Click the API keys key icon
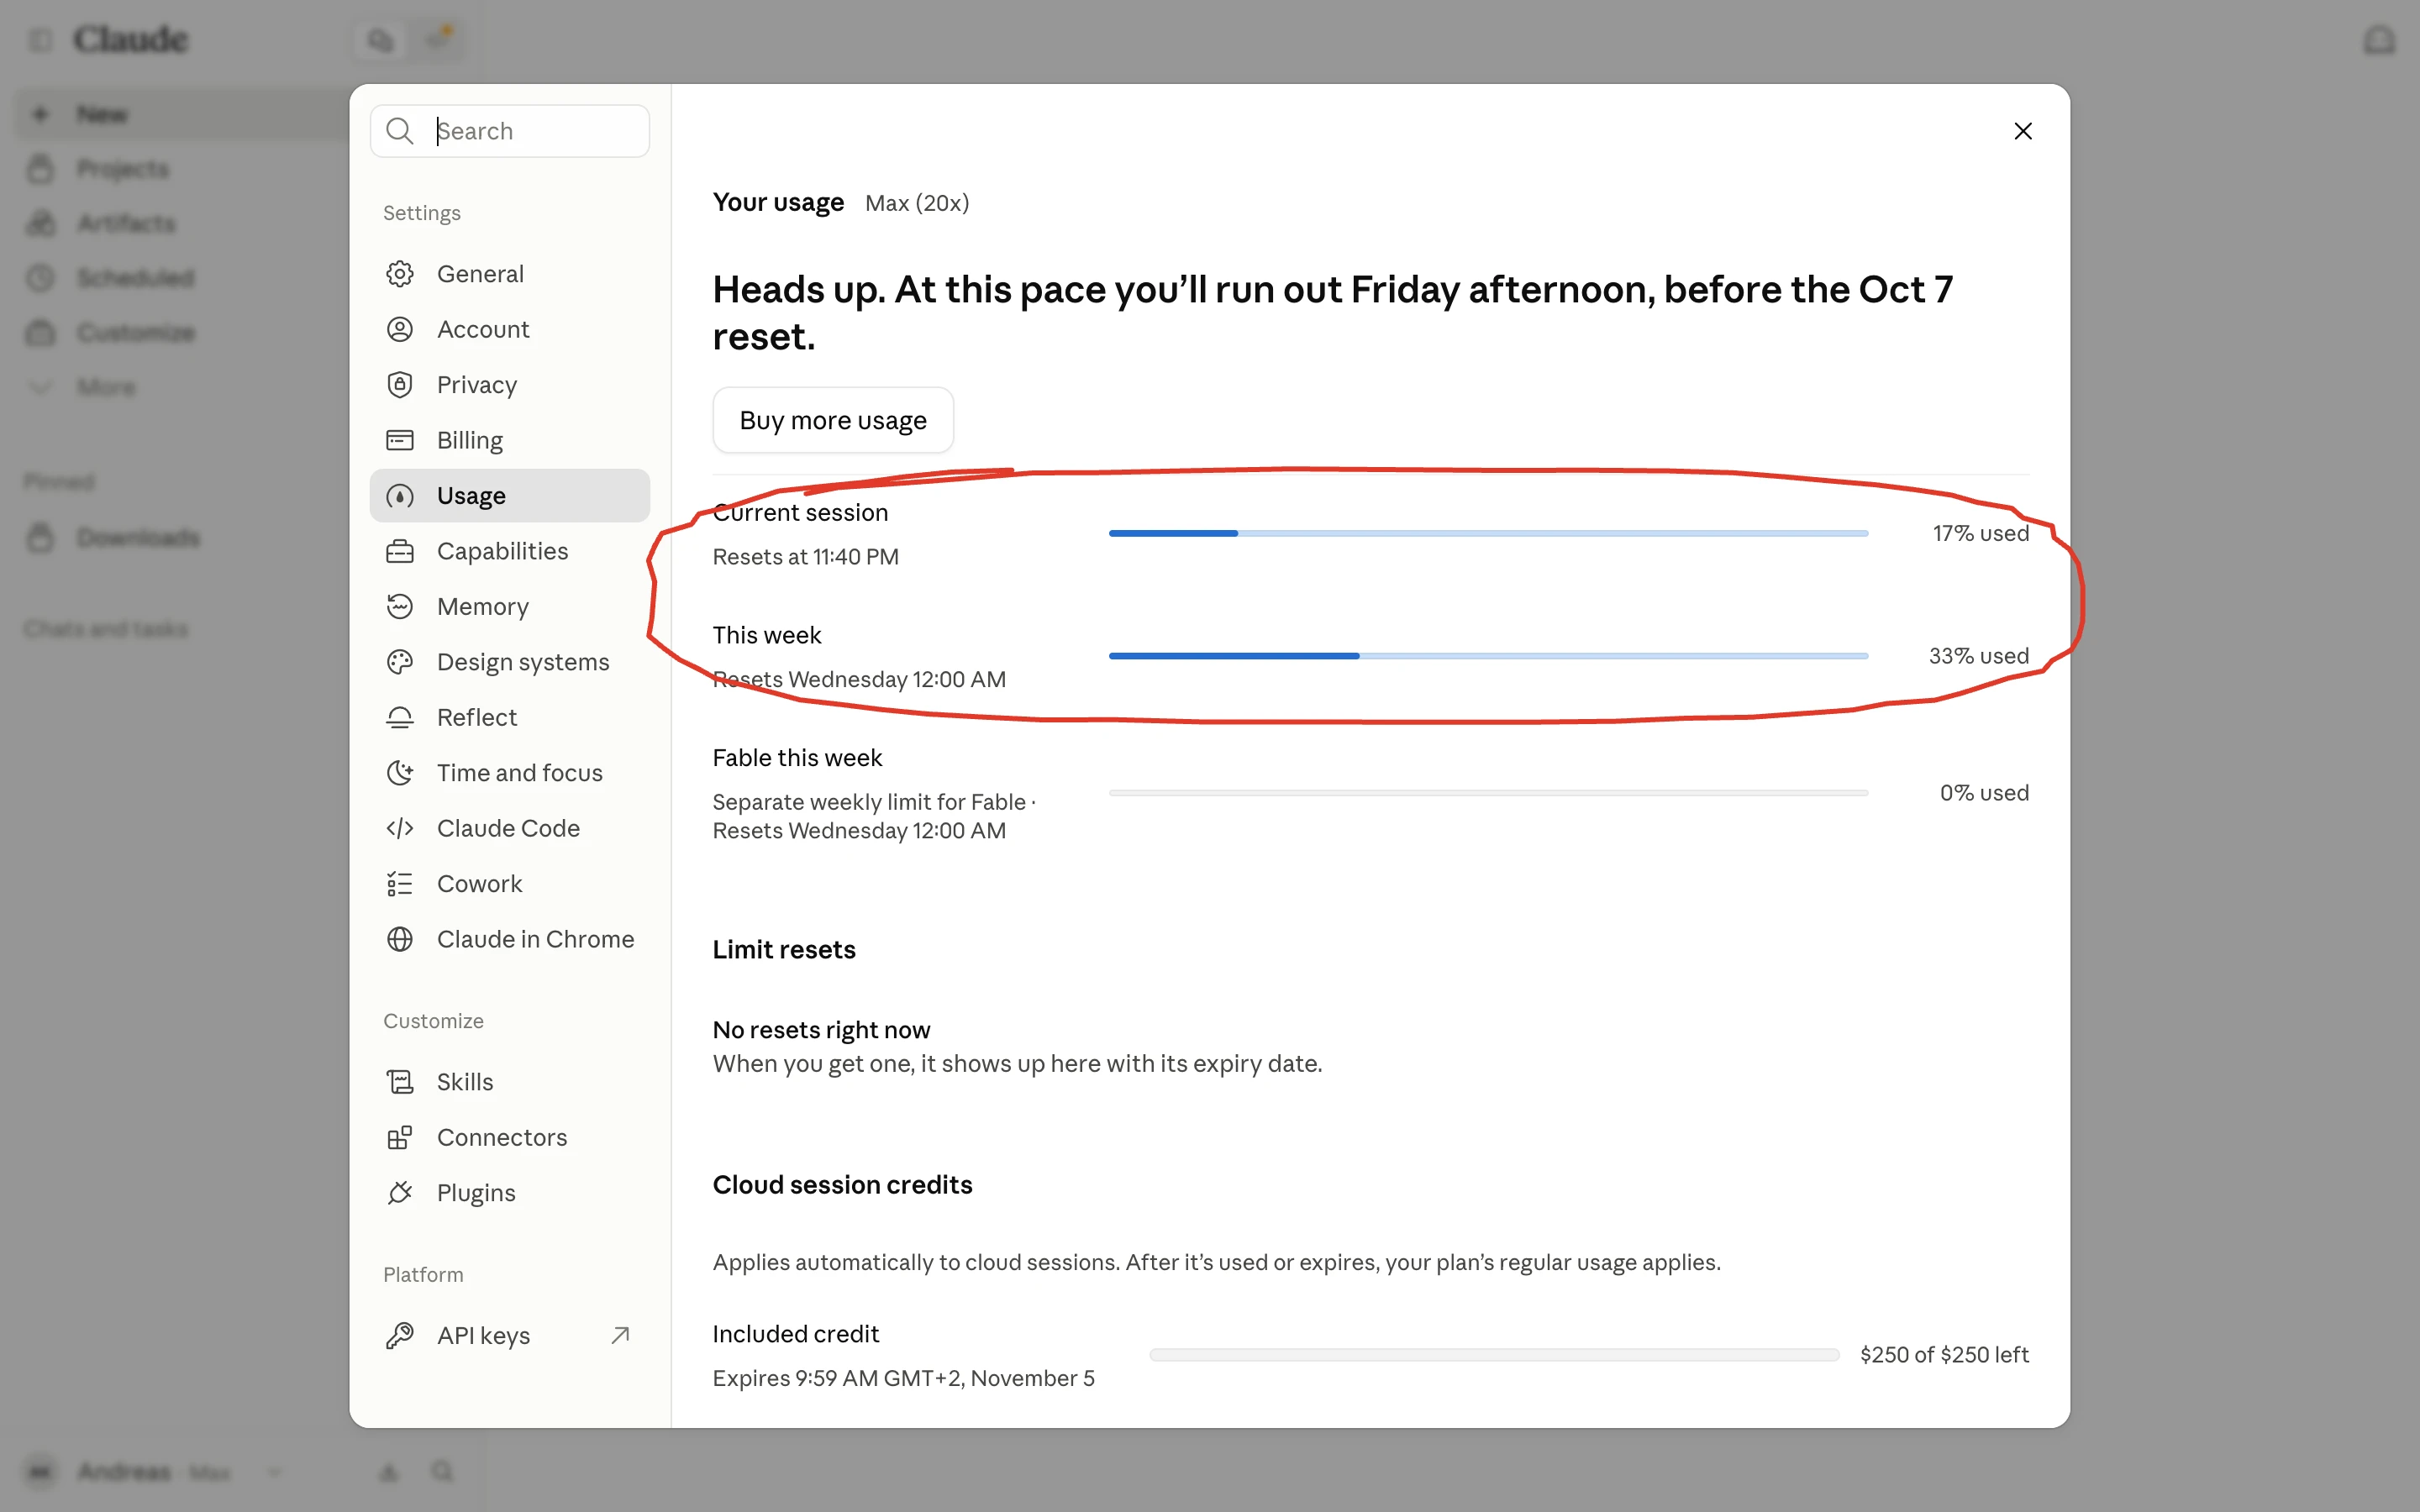This screenshot has height=1512, width=2420. point(400,1336)
